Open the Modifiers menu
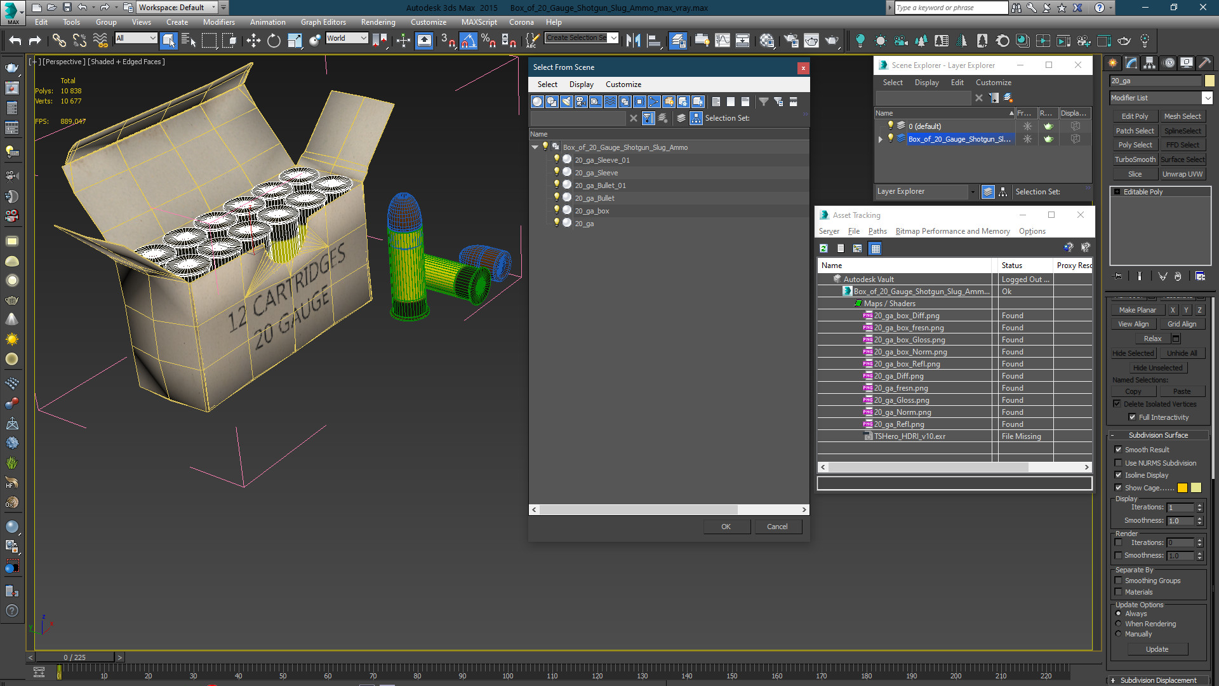 click(x=219, y=22)
